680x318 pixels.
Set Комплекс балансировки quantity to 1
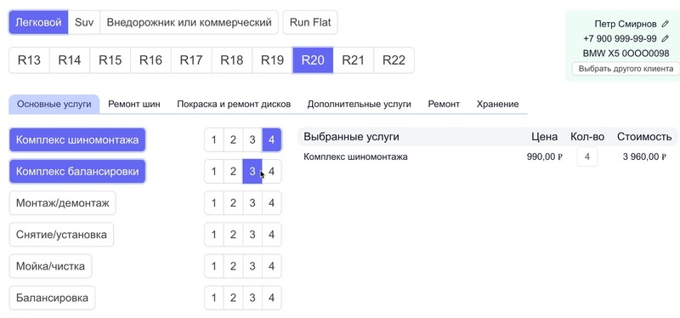point(214,172)
